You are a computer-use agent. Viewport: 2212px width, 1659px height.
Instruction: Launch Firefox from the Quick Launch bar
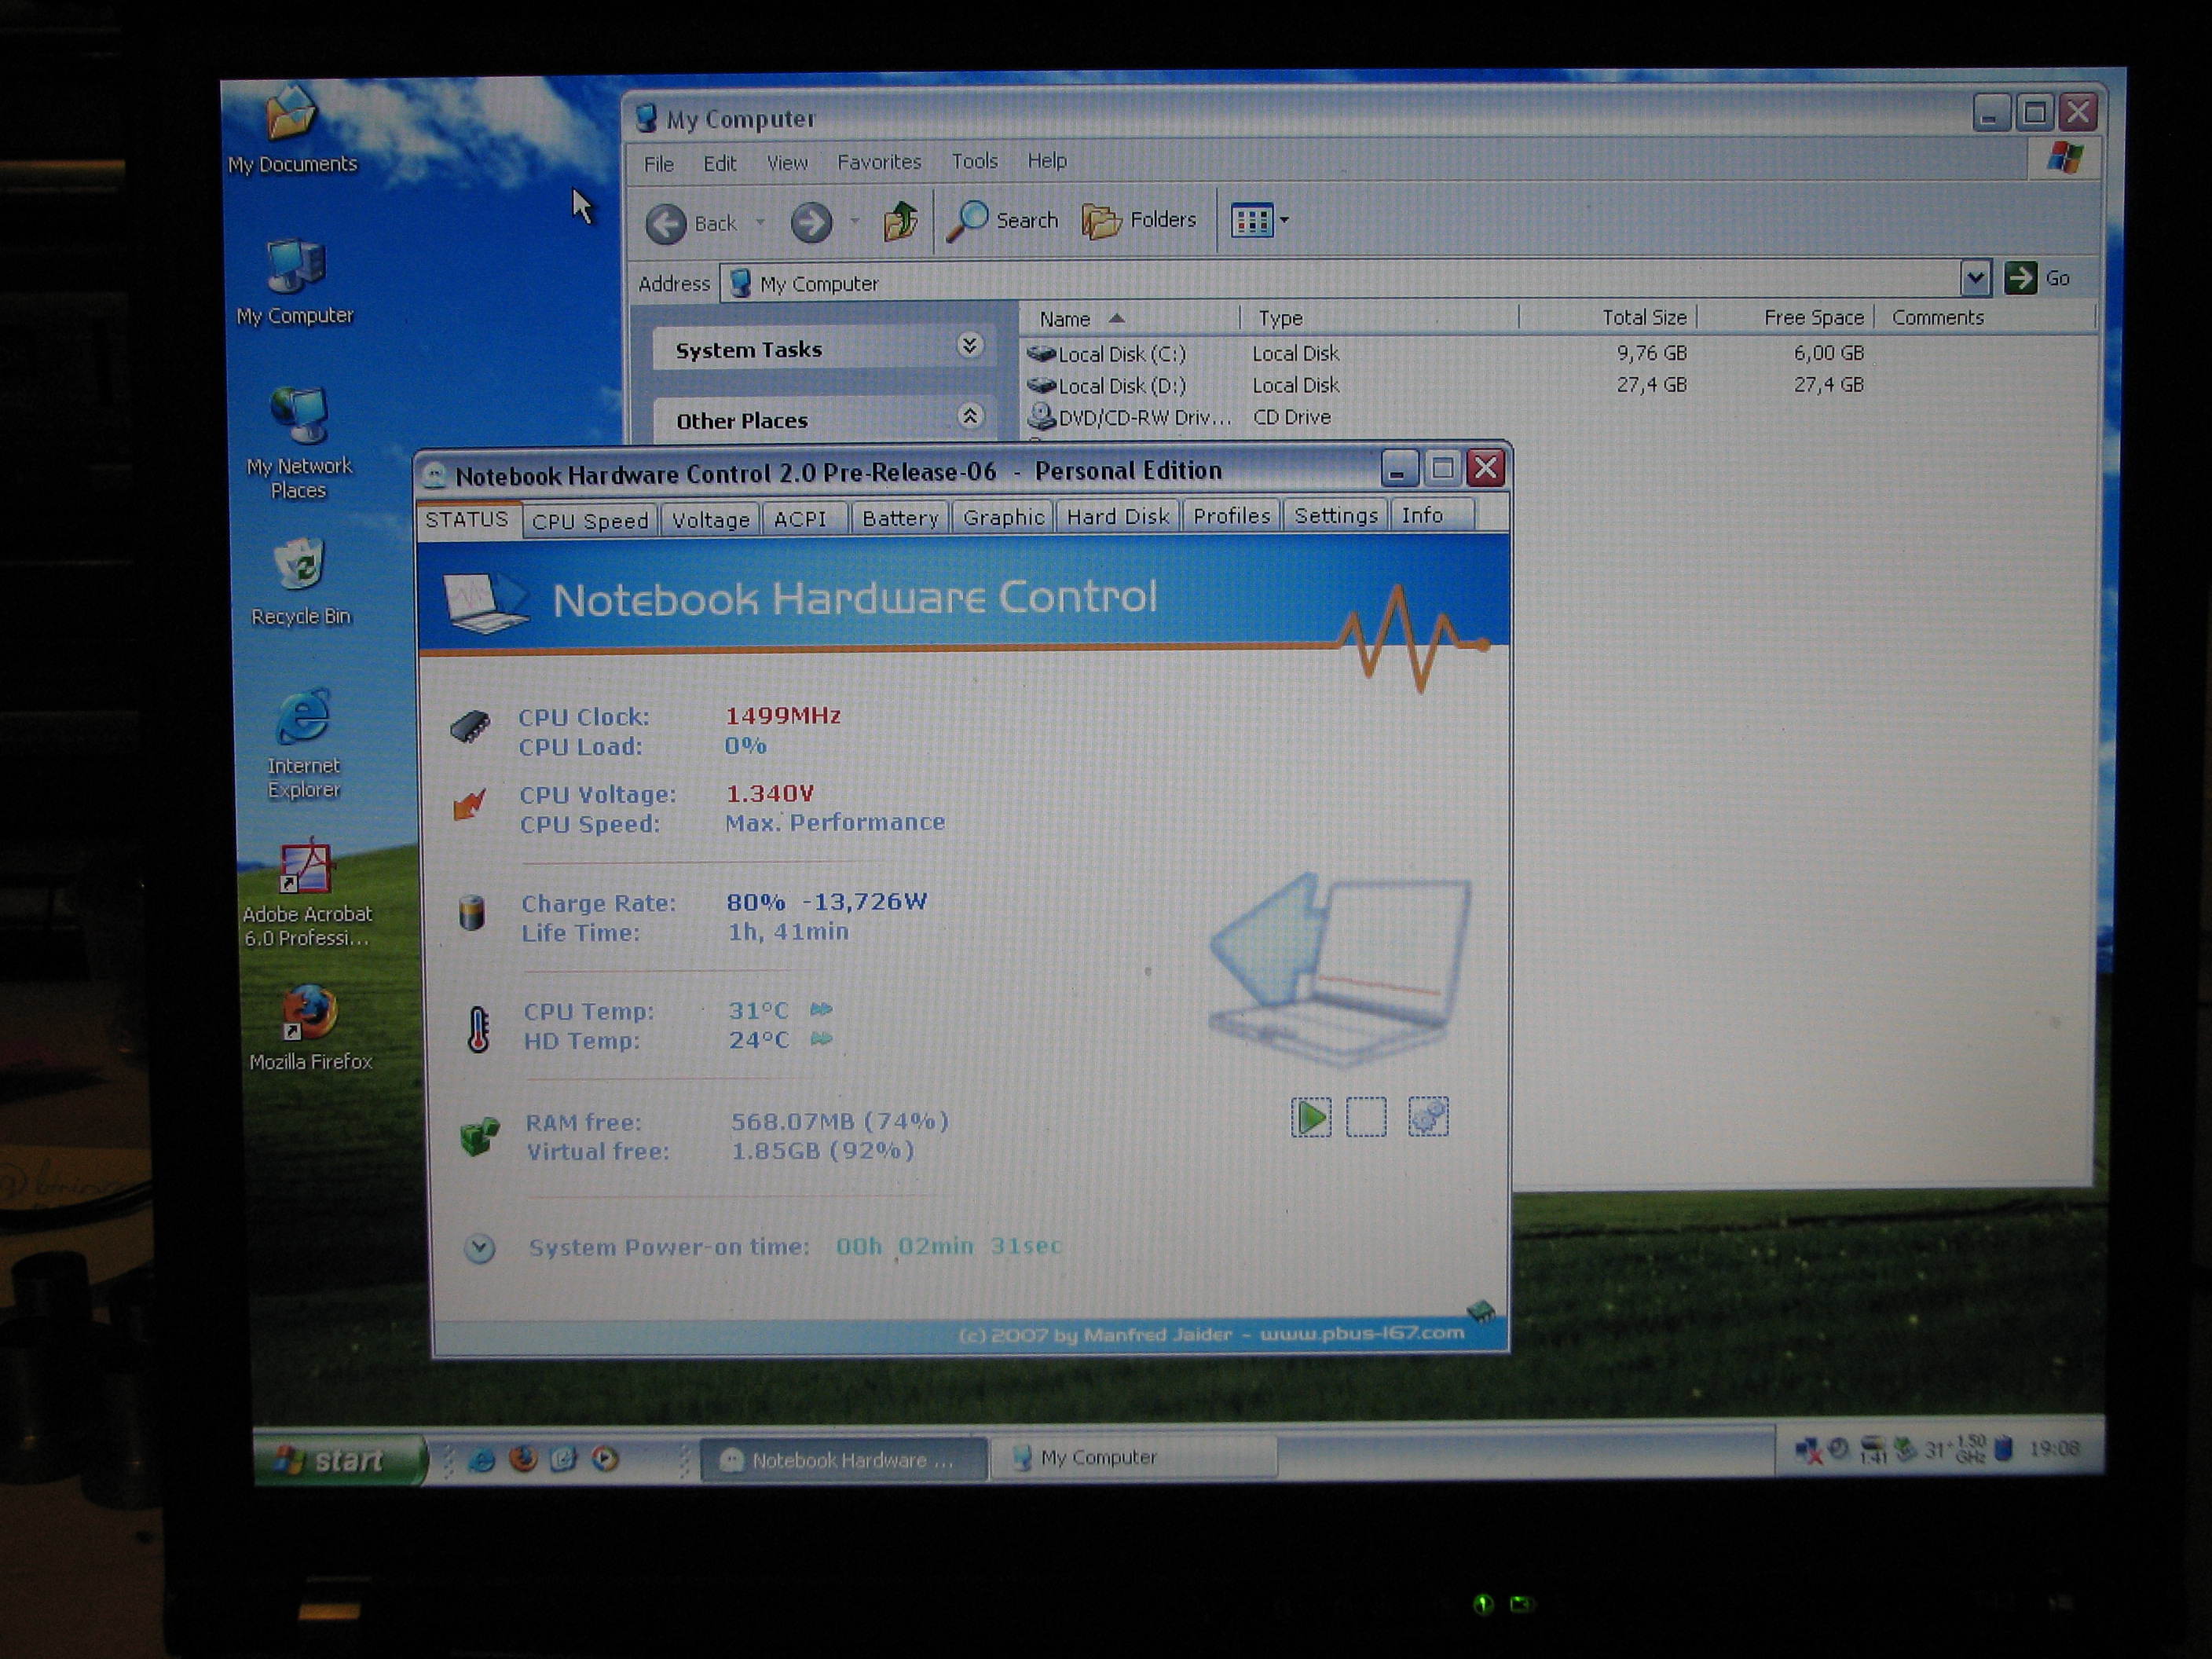click(x=522, y=1460)
